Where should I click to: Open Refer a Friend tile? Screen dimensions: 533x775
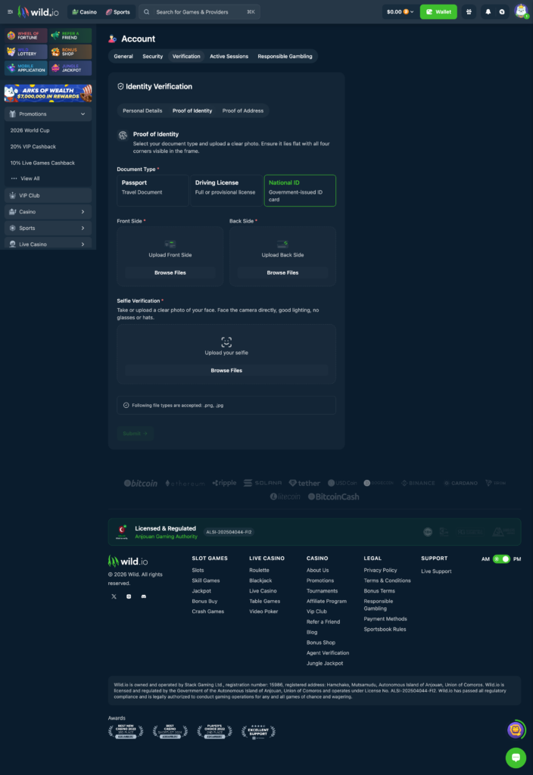pos(70,36)
